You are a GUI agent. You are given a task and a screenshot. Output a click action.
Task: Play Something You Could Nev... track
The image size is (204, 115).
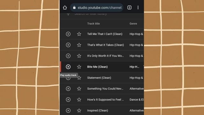pos(68,89)
